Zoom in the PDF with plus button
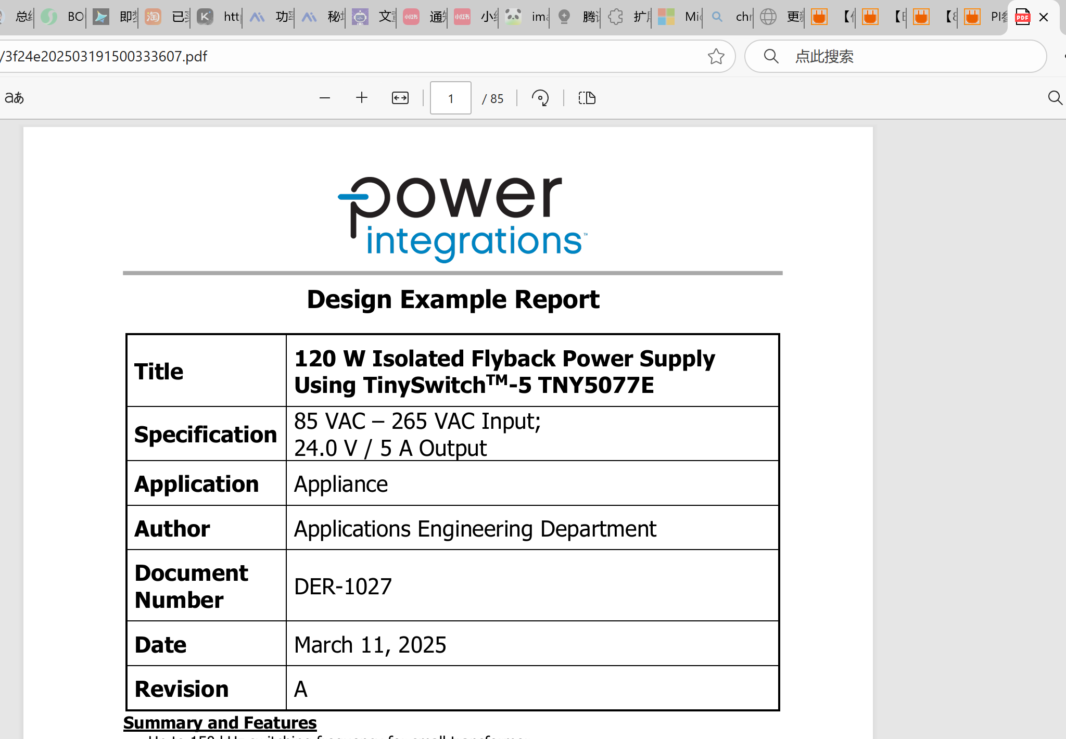Viewport: 1066px width, 739px height. 362,98
